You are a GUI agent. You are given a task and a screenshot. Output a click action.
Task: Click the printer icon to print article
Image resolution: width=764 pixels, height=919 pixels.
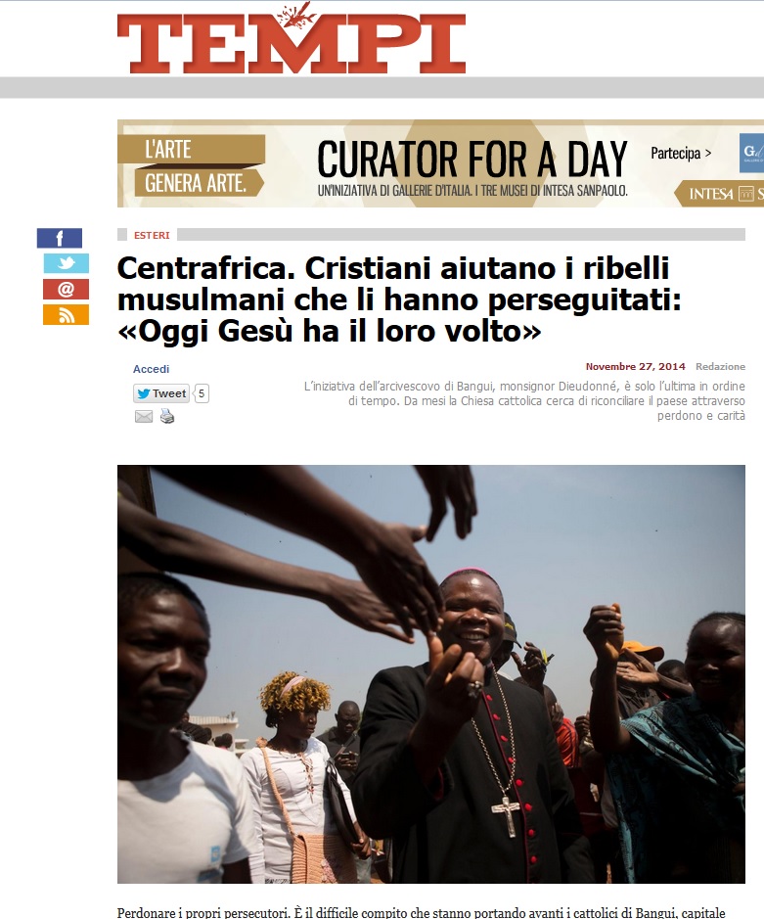pyautogui.click(x=167, y=416)
